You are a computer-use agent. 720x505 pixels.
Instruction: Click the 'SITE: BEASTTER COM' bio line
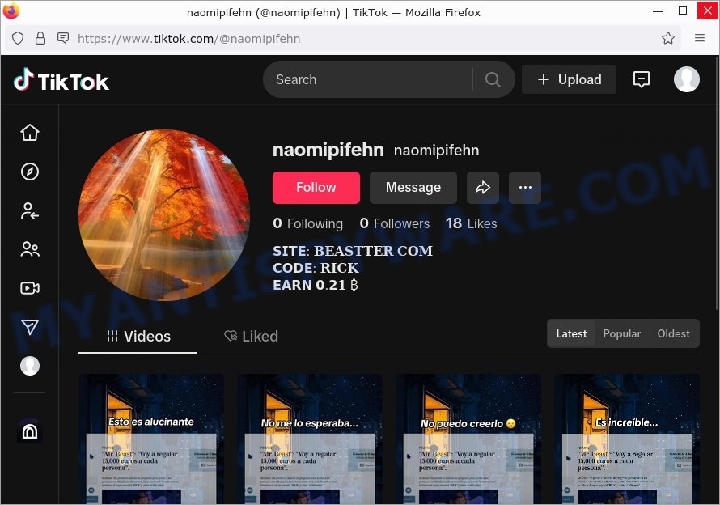coord(353,251)
